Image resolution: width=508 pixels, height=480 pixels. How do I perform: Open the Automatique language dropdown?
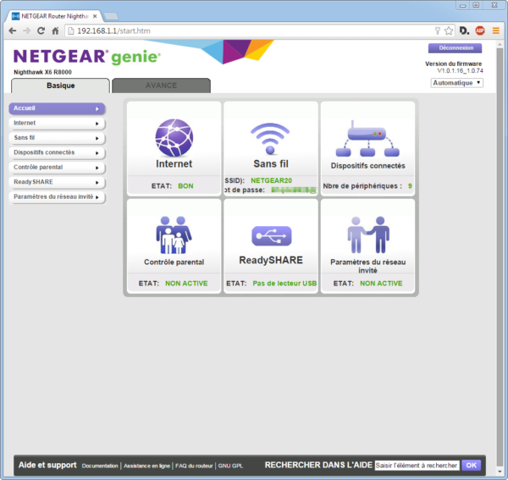click(x=457, y=83)
